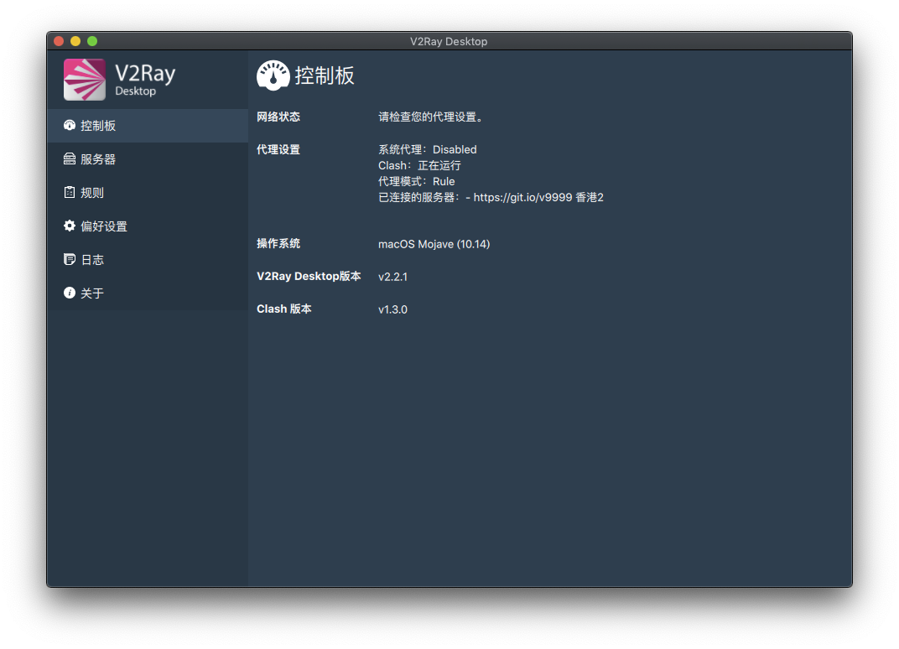Viewport: 899px width, 649px height.
Task: Click the 代理模式: Rule line
Action: [416, 182]
